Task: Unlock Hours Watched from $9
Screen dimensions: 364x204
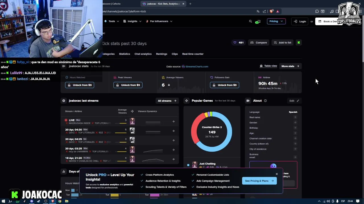Action: coord(80,85)
